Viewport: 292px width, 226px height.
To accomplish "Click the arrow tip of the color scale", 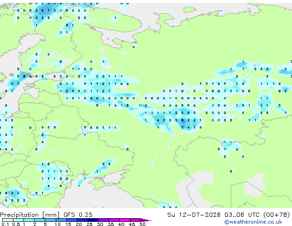I will (146, 220).
